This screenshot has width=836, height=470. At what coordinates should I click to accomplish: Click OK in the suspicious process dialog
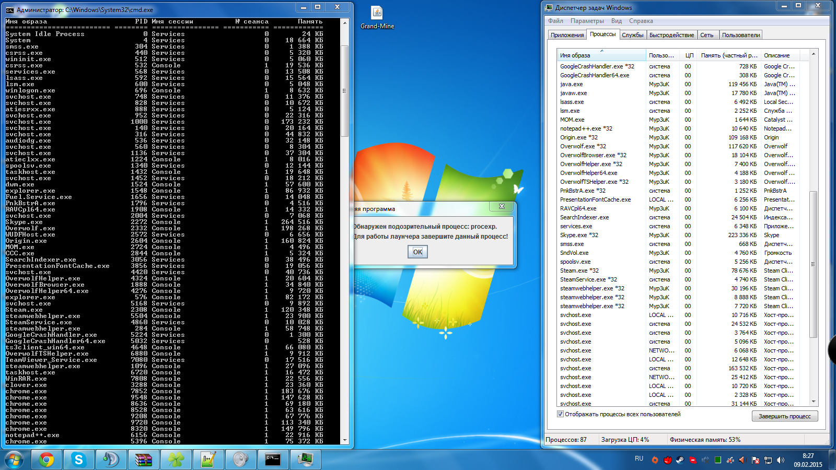coord(417,252)
